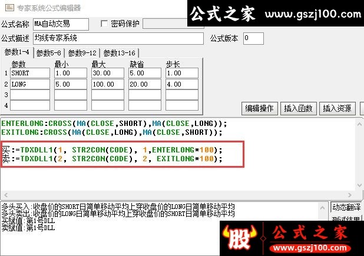This screenshot has width=364, height=256.
Task: Click empty parameter name field in row 4
Action: [30, 105]
